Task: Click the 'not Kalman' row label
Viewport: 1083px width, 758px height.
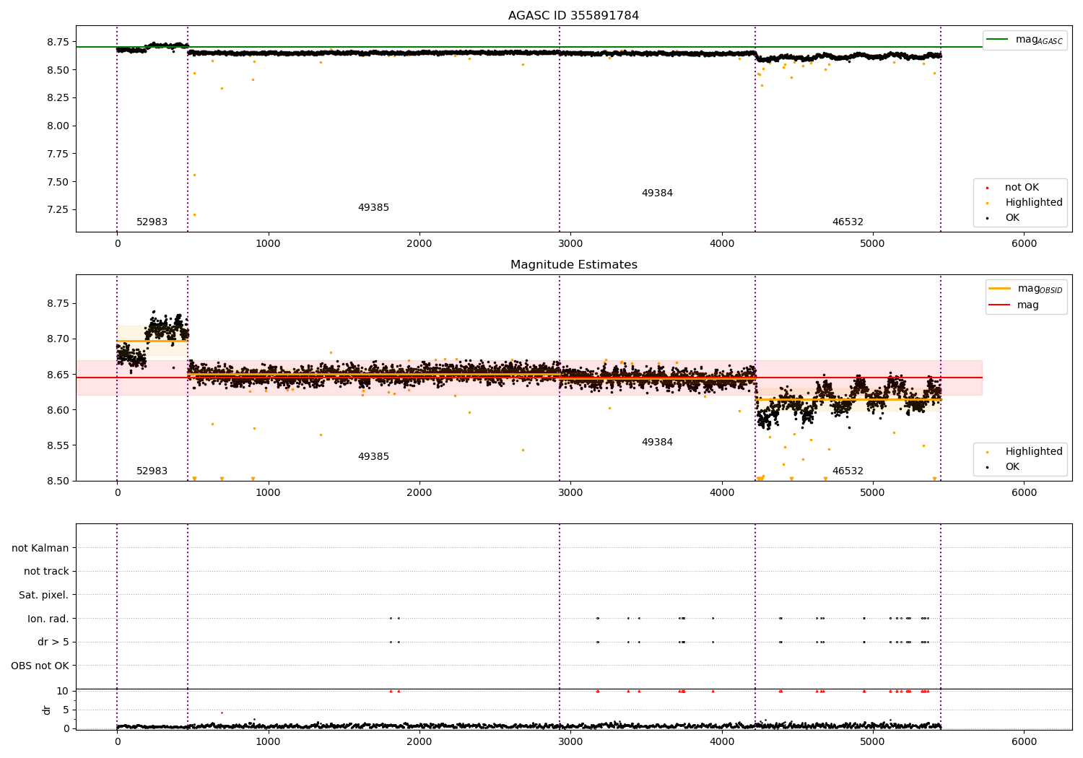Action: tap(40, 549)
